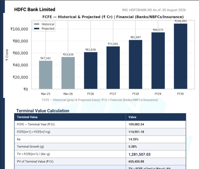Click the ₹47,341 data label
This screenshot has height=169, width=199.
[x=46, y=58]
